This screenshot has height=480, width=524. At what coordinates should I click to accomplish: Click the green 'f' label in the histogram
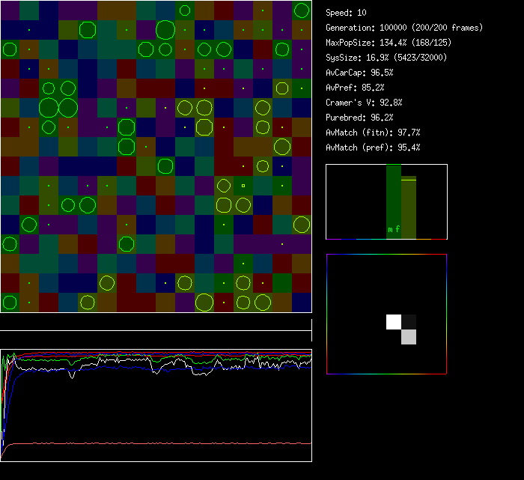point(398,230)
